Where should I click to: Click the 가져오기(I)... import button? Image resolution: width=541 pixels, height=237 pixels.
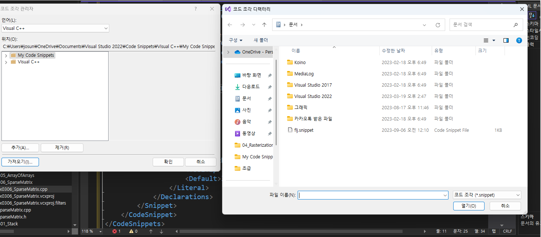pyautogui.click(x=20, y=162)
